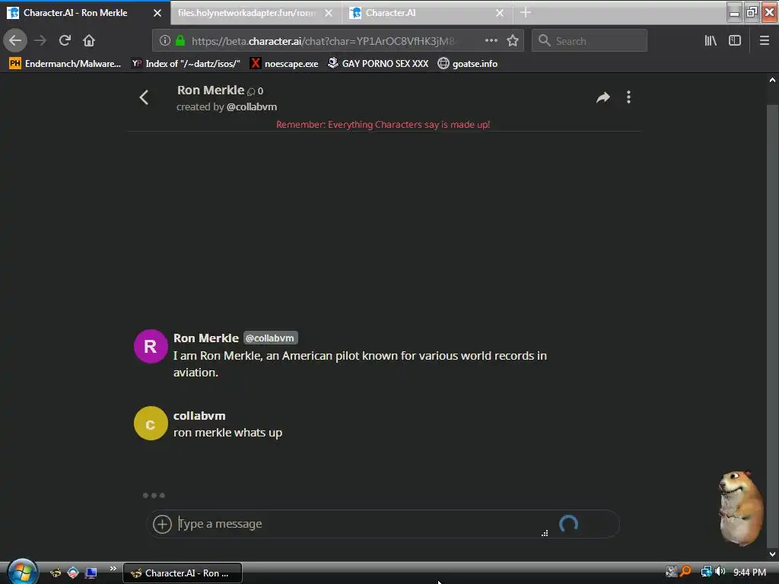
Task: Click the 9:44 PM taskbar clock
Action: pyautogui.click(x=749, y=572)
